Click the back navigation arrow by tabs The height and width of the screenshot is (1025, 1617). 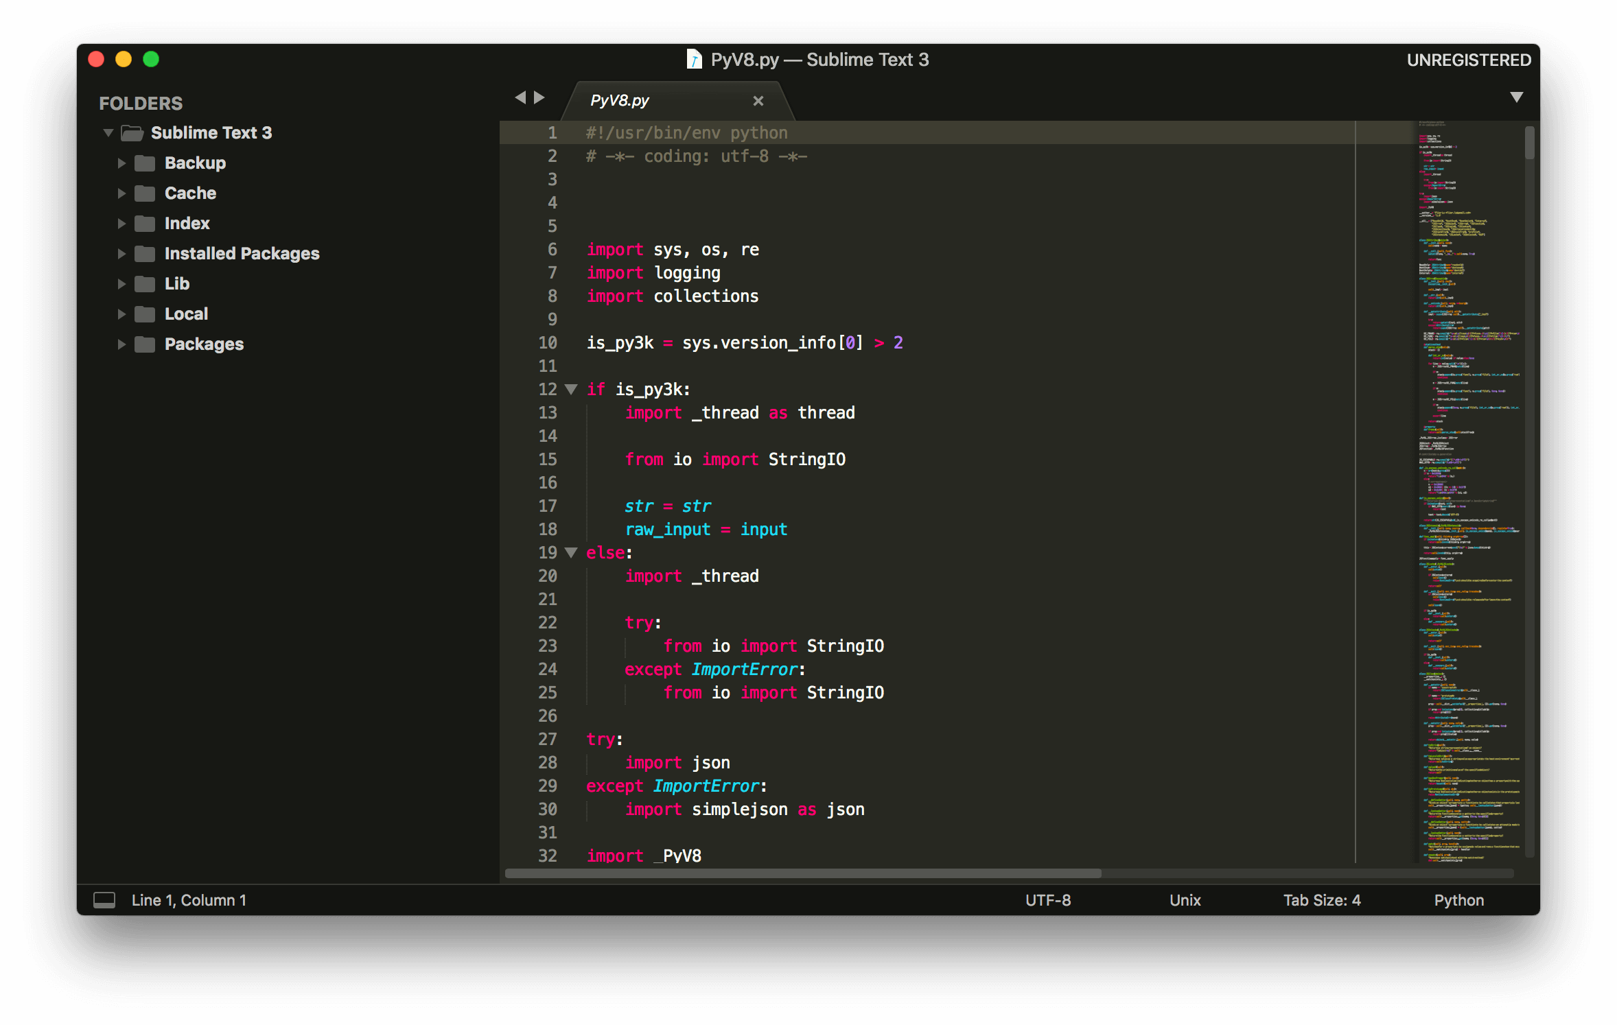pyautogui.click(x=520, y=98)
